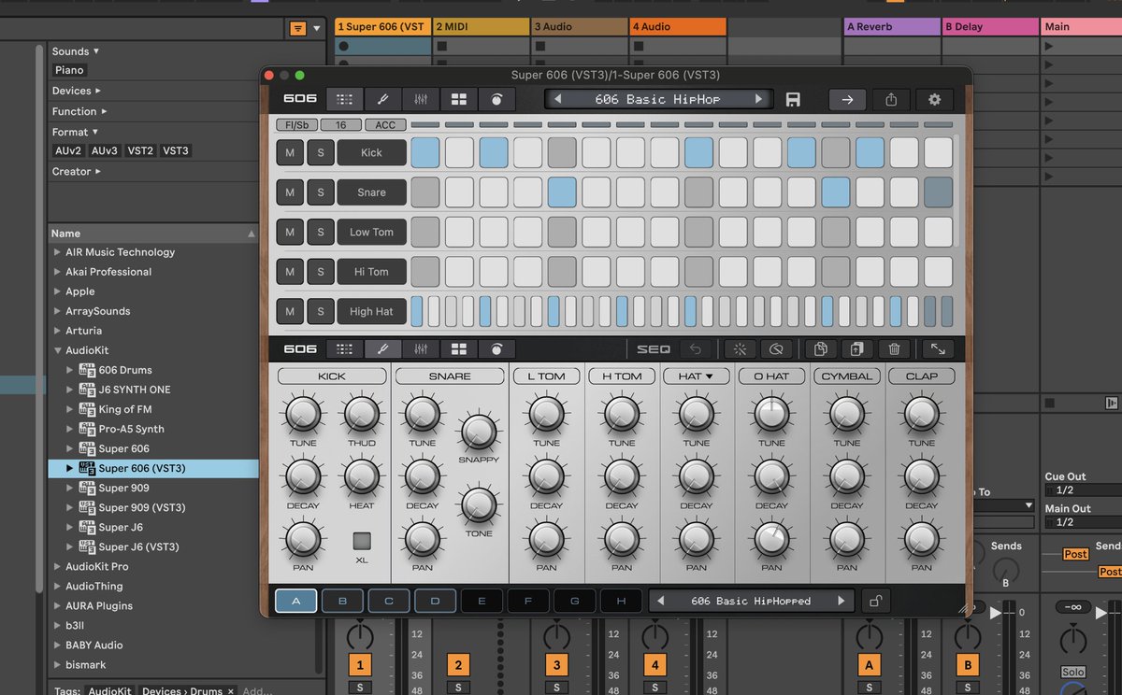
Task: Collapse the Format filter section
Action: (76, 132)
